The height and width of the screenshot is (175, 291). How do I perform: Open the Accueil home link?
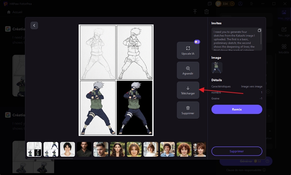point(15,12)
